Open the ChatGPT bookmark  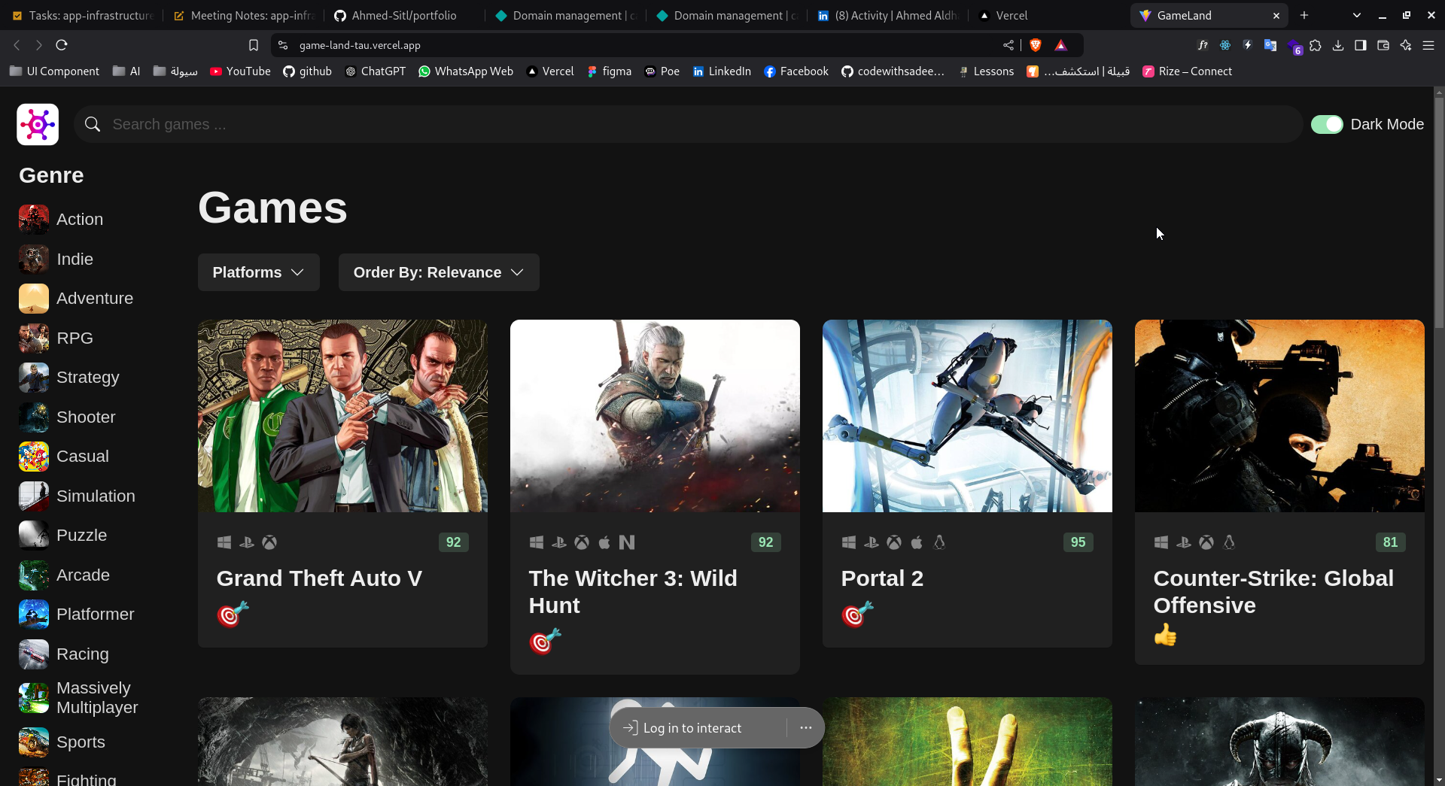[x=375, y=71]
